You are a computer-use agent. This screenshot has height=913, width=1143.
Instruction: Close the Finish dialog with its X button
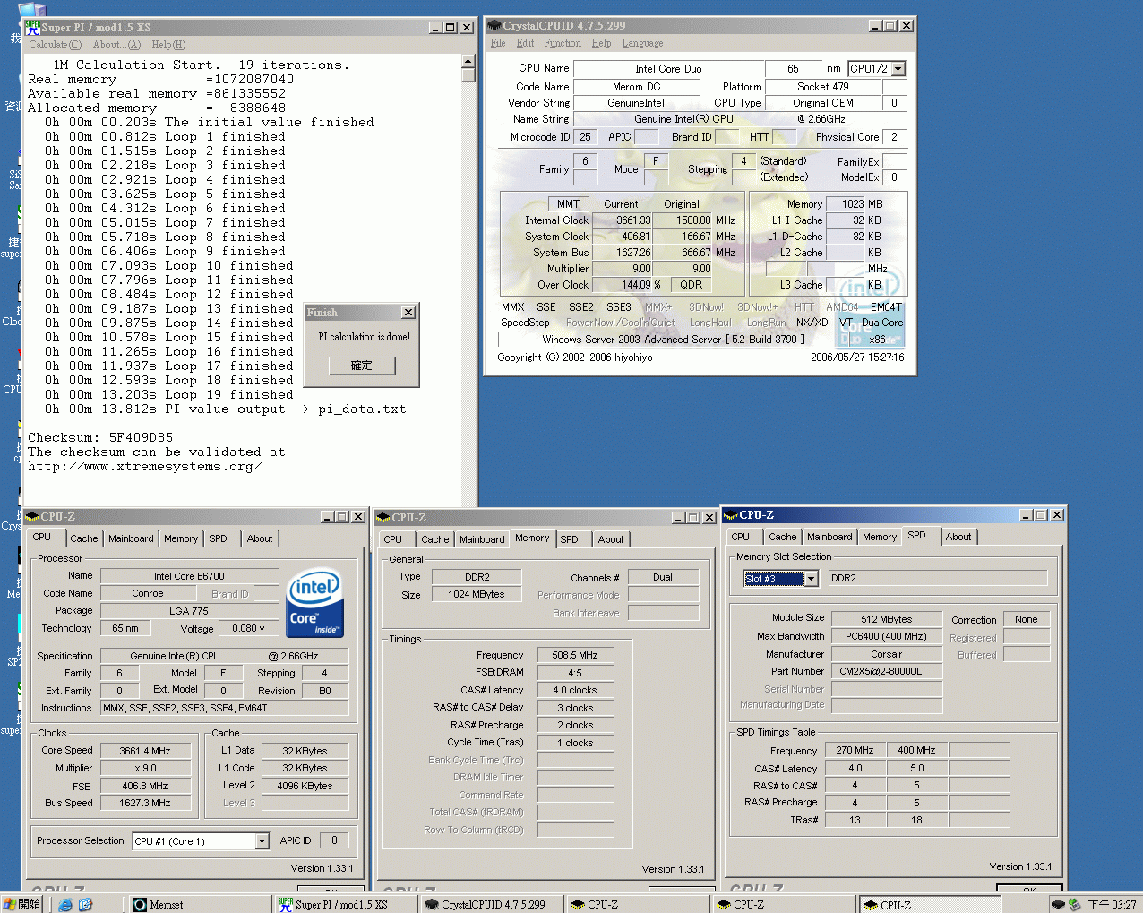point(408,313)
